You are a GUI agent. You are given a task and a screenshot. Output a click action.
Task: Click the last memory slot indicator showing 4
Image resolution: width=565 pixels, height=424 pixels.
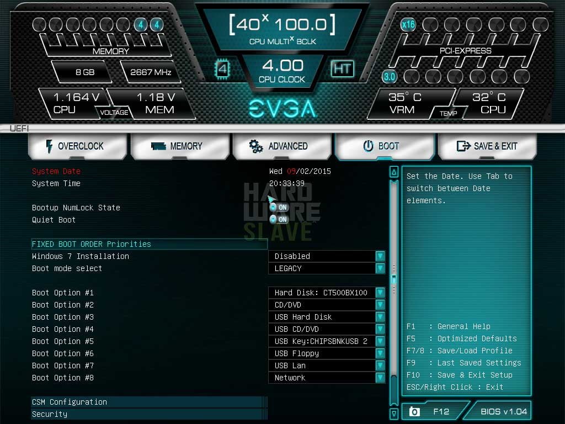pyautogui.click(x=157, y=24)
